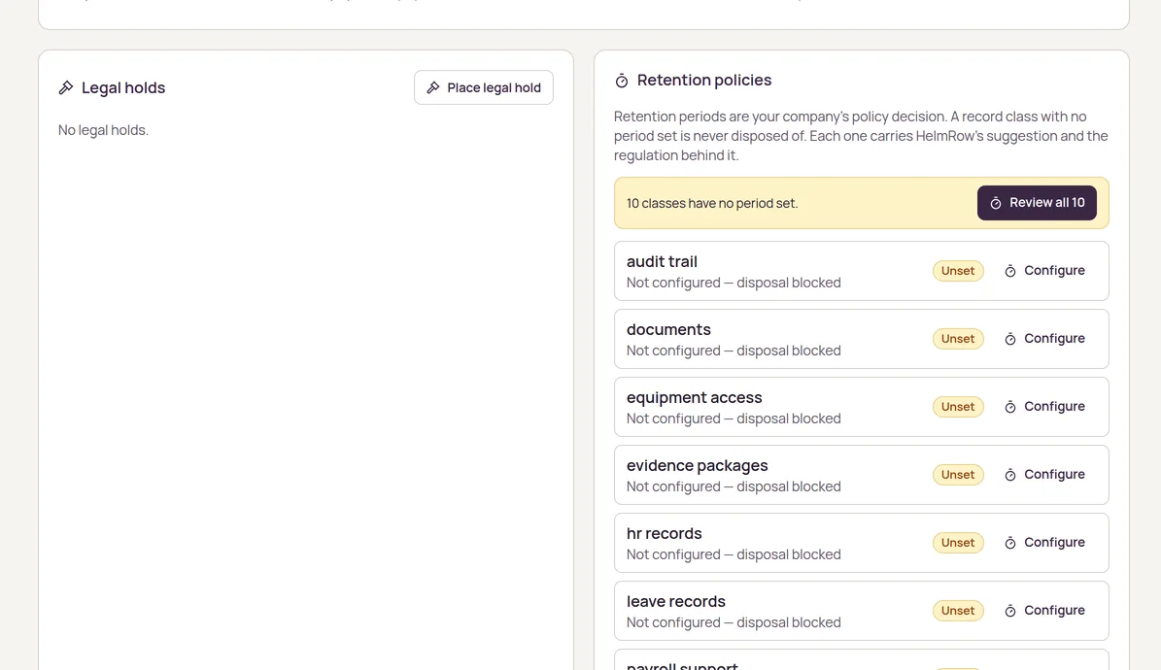The width and height of the screenshot is (1161, 670).
Task: Configure the audit trail retention policy
Action: click(x=1044, y=271)
